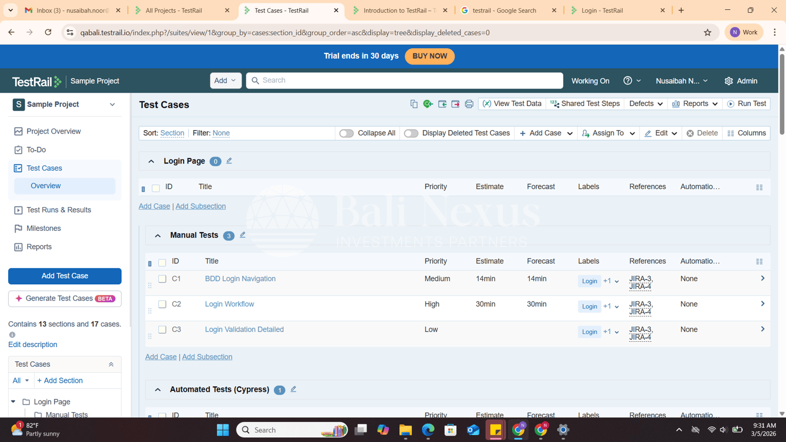This screenshot has width=786, height=442.
Task: Collapse the Manual Tests section chevron
Action: [x=158, y=235]
